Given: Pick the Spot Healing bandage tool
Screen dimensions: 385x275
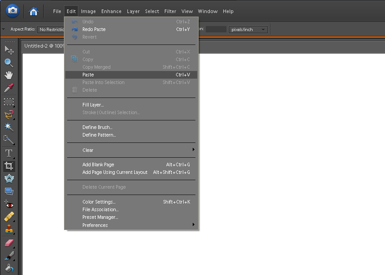Looking at the screenshot, I should click(9, 217).
